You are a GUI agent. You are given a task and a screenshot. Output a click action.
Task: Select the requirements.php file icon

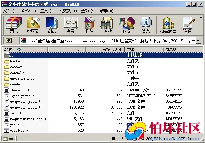pyautogui.click(x=6, y=119)
